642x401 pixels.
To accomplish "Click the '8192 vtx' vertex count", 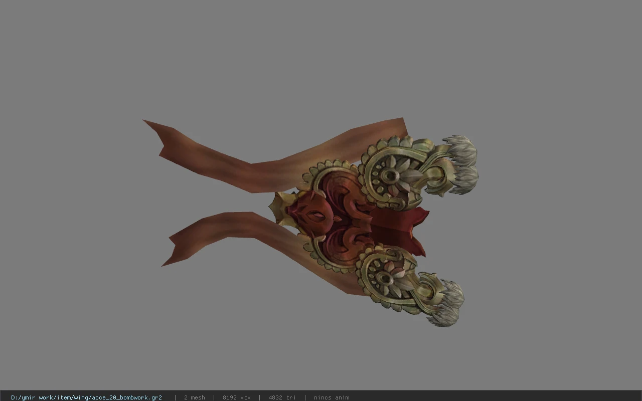I will (x=236, y=397).
